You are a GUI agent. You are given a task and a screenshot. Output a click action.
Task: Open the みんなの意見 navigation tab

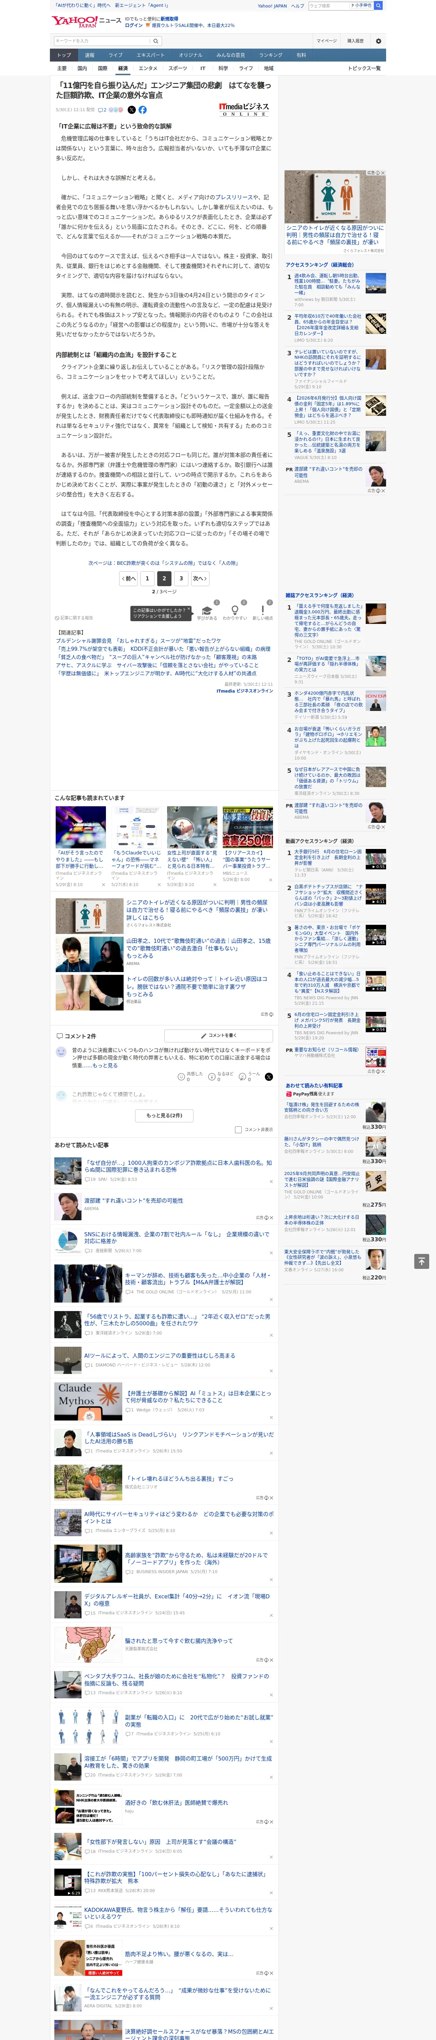coord(231,55)
